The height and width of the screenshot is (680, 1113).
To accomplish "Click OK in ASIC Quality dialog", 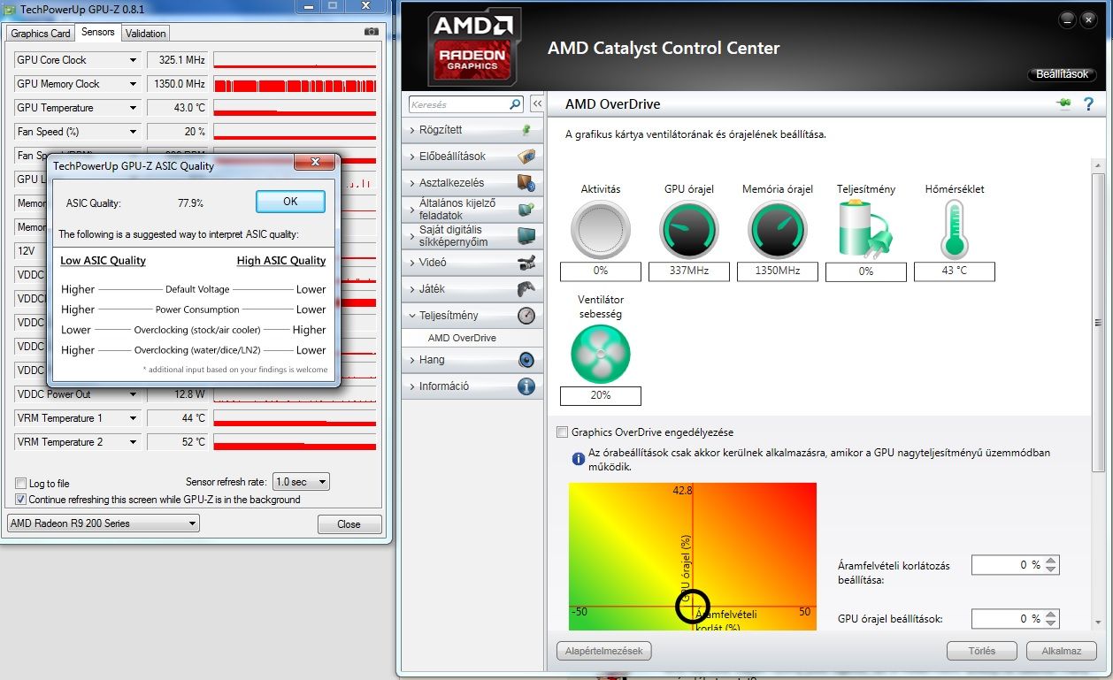I will [290, 202].
